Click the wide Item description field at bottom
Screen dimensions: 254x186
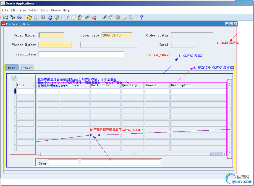120,162
